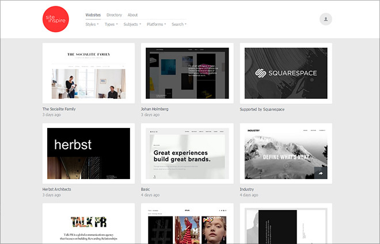The width and height of the screenshot is (380, 244).
Task: Click the siteinspire red circle logo
Action: pyautogui.click(x=56, y=19)
